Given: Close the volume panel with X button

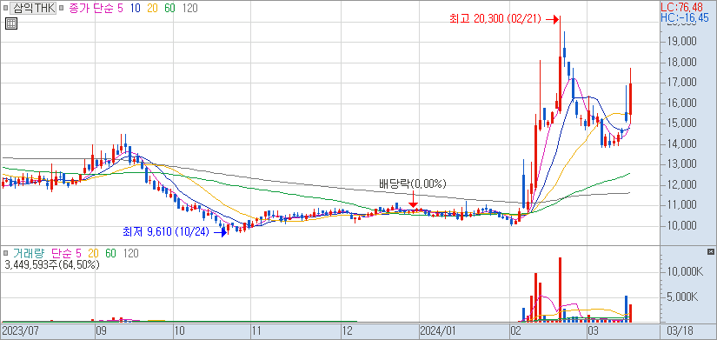Looking at the screenshot, I should [710, 251].
